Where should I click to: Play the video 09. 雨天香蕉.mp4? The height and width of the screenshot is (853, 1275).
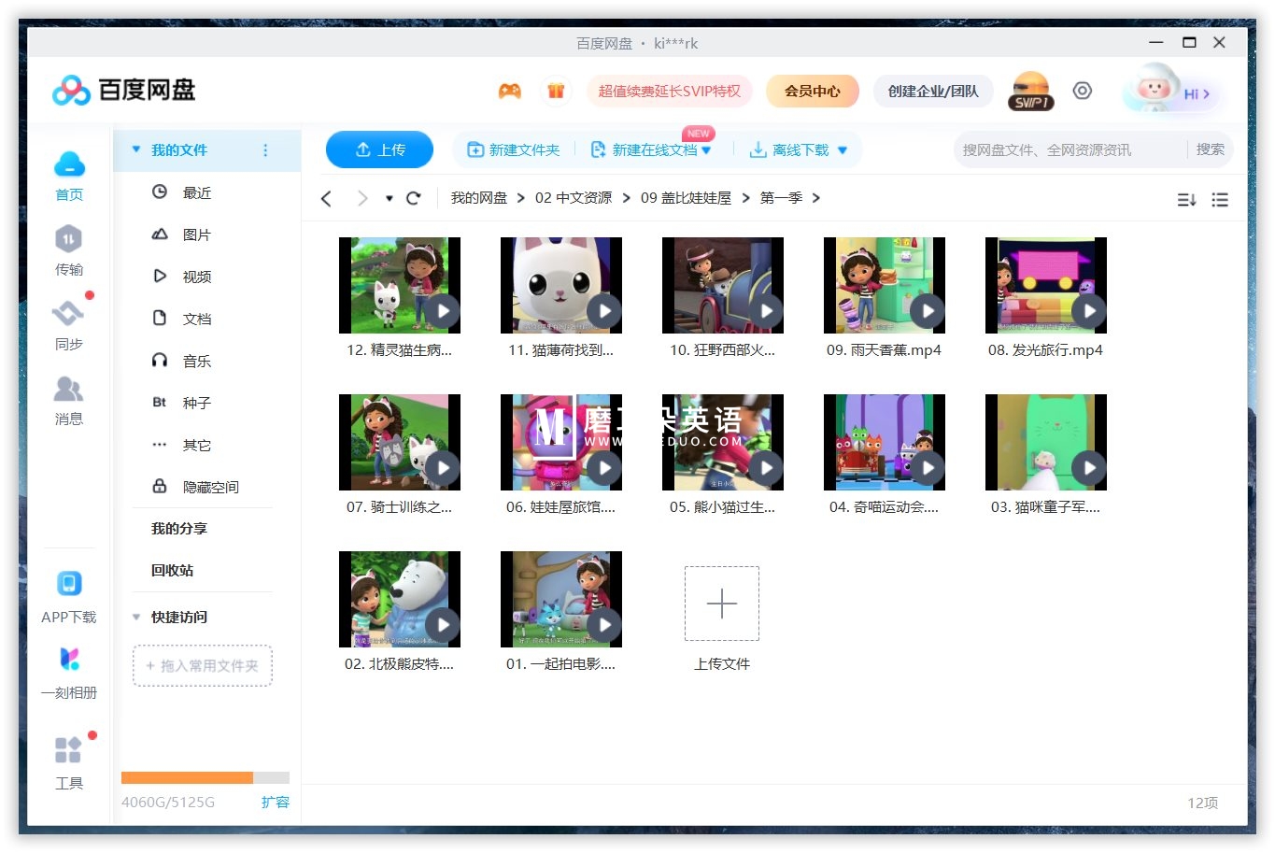927,311
